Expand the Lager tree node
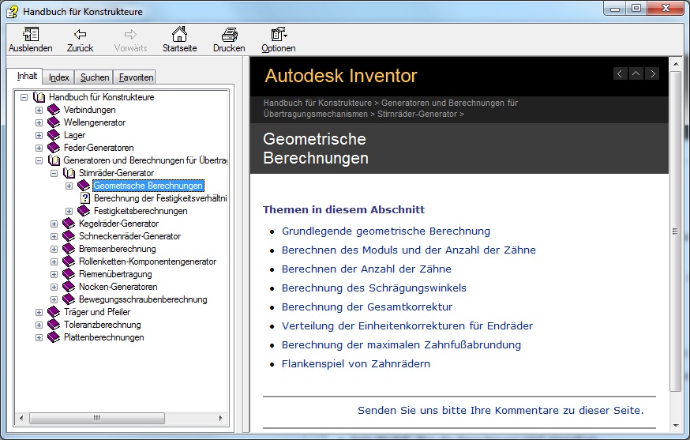 pyautogui.click(x=39, y=135)
